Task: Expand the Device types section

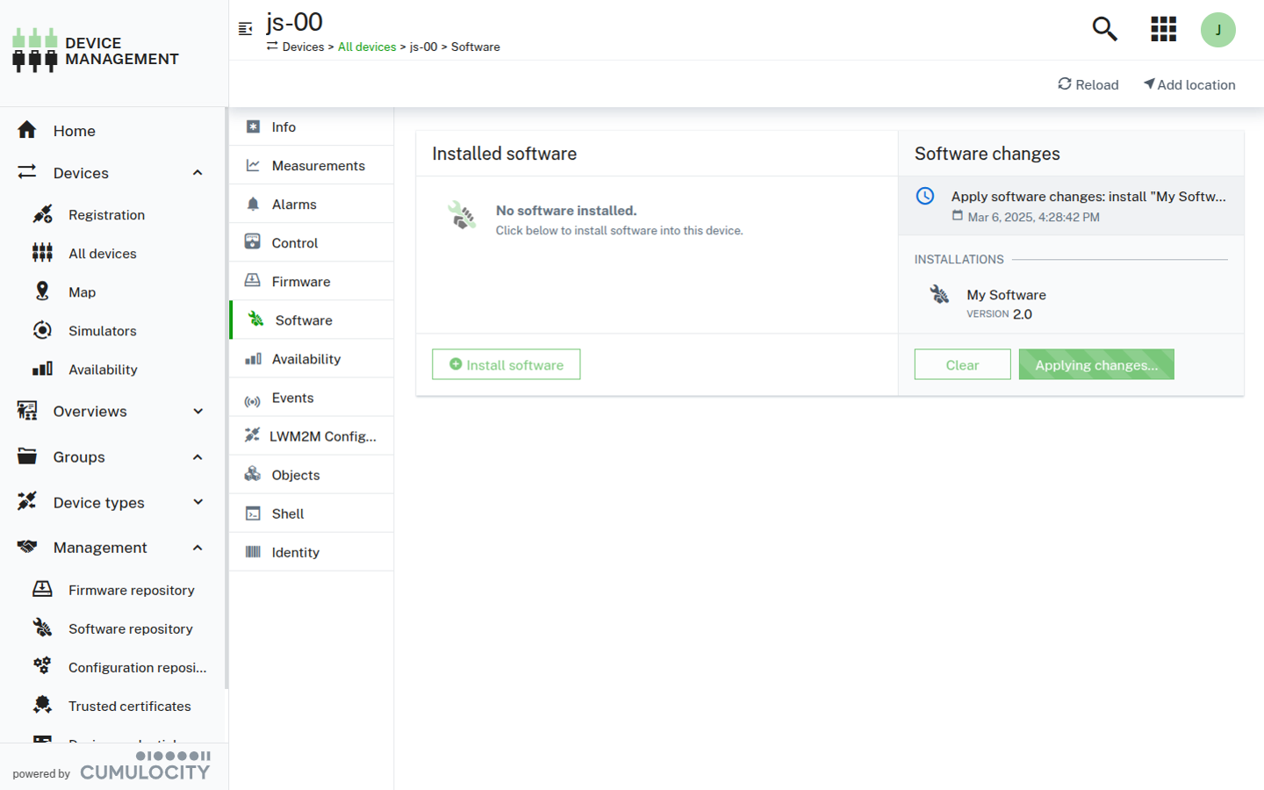Action: pyautogui.click(x=197, y=502)
